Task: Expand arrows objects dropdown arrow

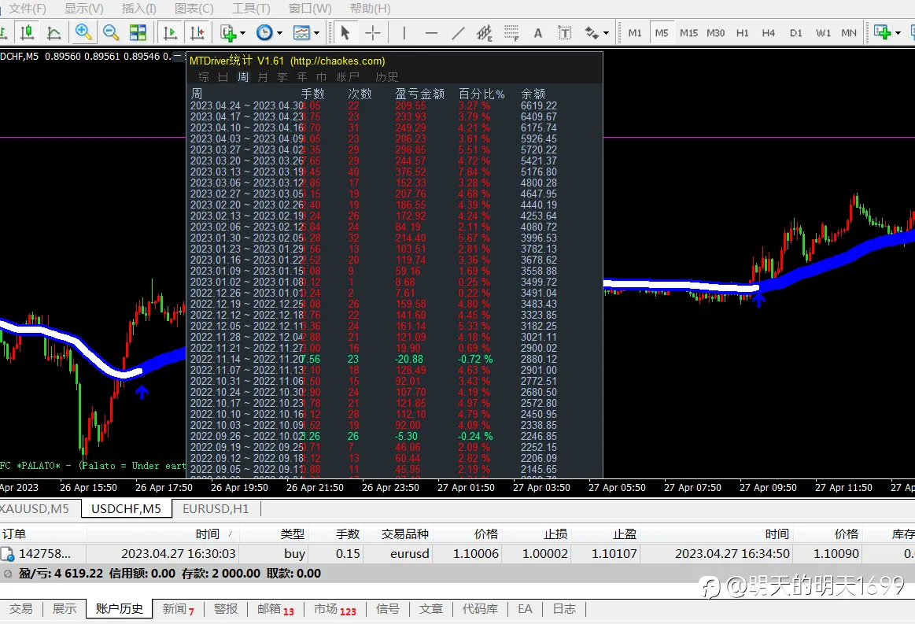Action: tap(607, 33)
